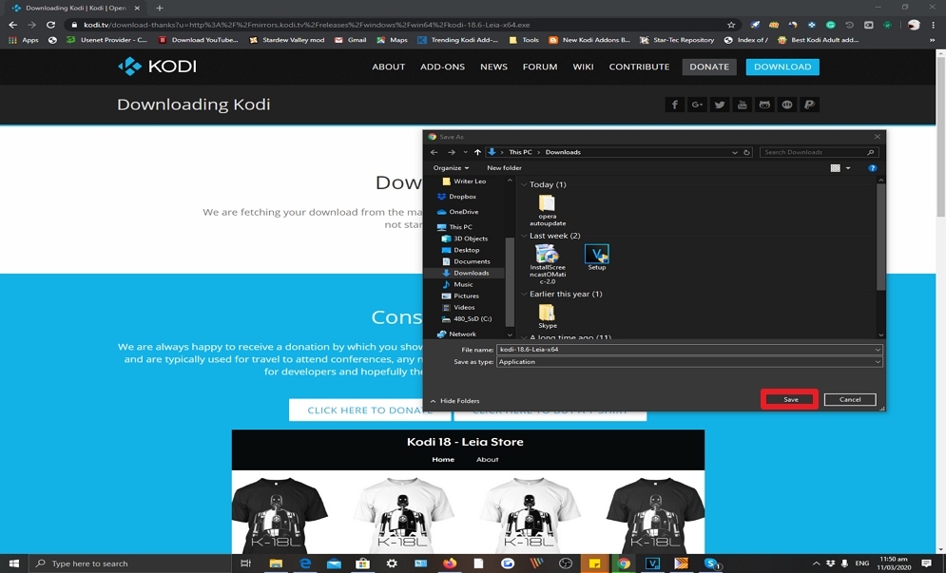Viewport: 946px width, 573px height.
Task: Select InstallScreencastOMatic file
Action: (x=548, y=264)
